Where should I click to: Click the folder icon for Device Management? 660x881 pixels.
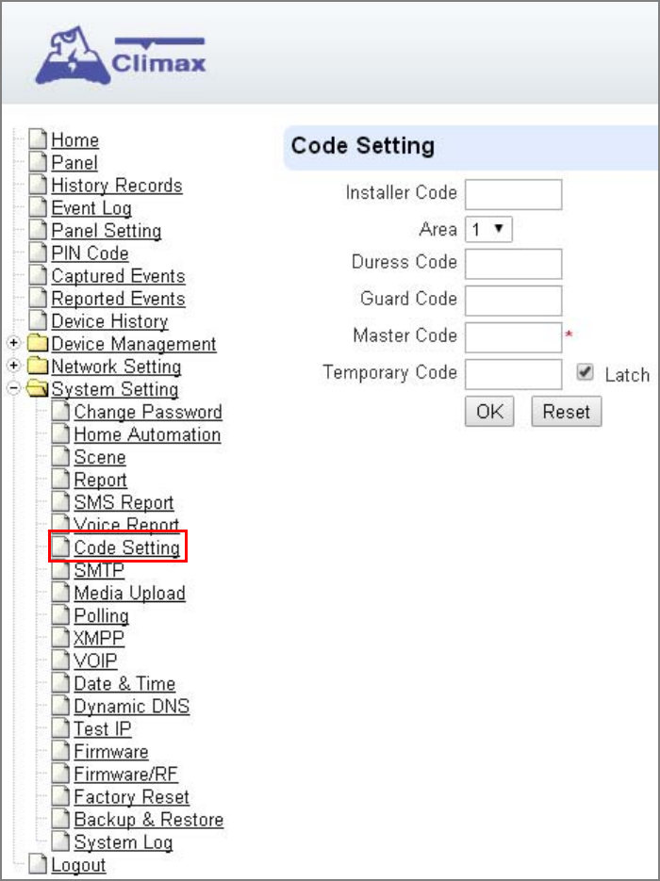(x=38, y=343)
